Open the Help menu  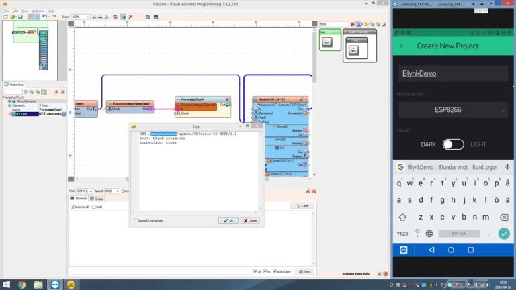coord(50,11)
